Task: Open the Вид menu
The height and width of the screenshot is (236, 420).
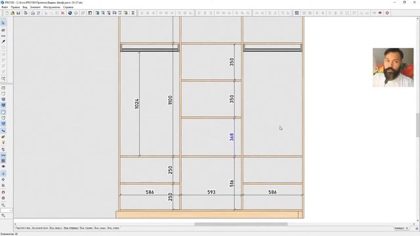Action: pyautogui.click(x=25, y=7)
